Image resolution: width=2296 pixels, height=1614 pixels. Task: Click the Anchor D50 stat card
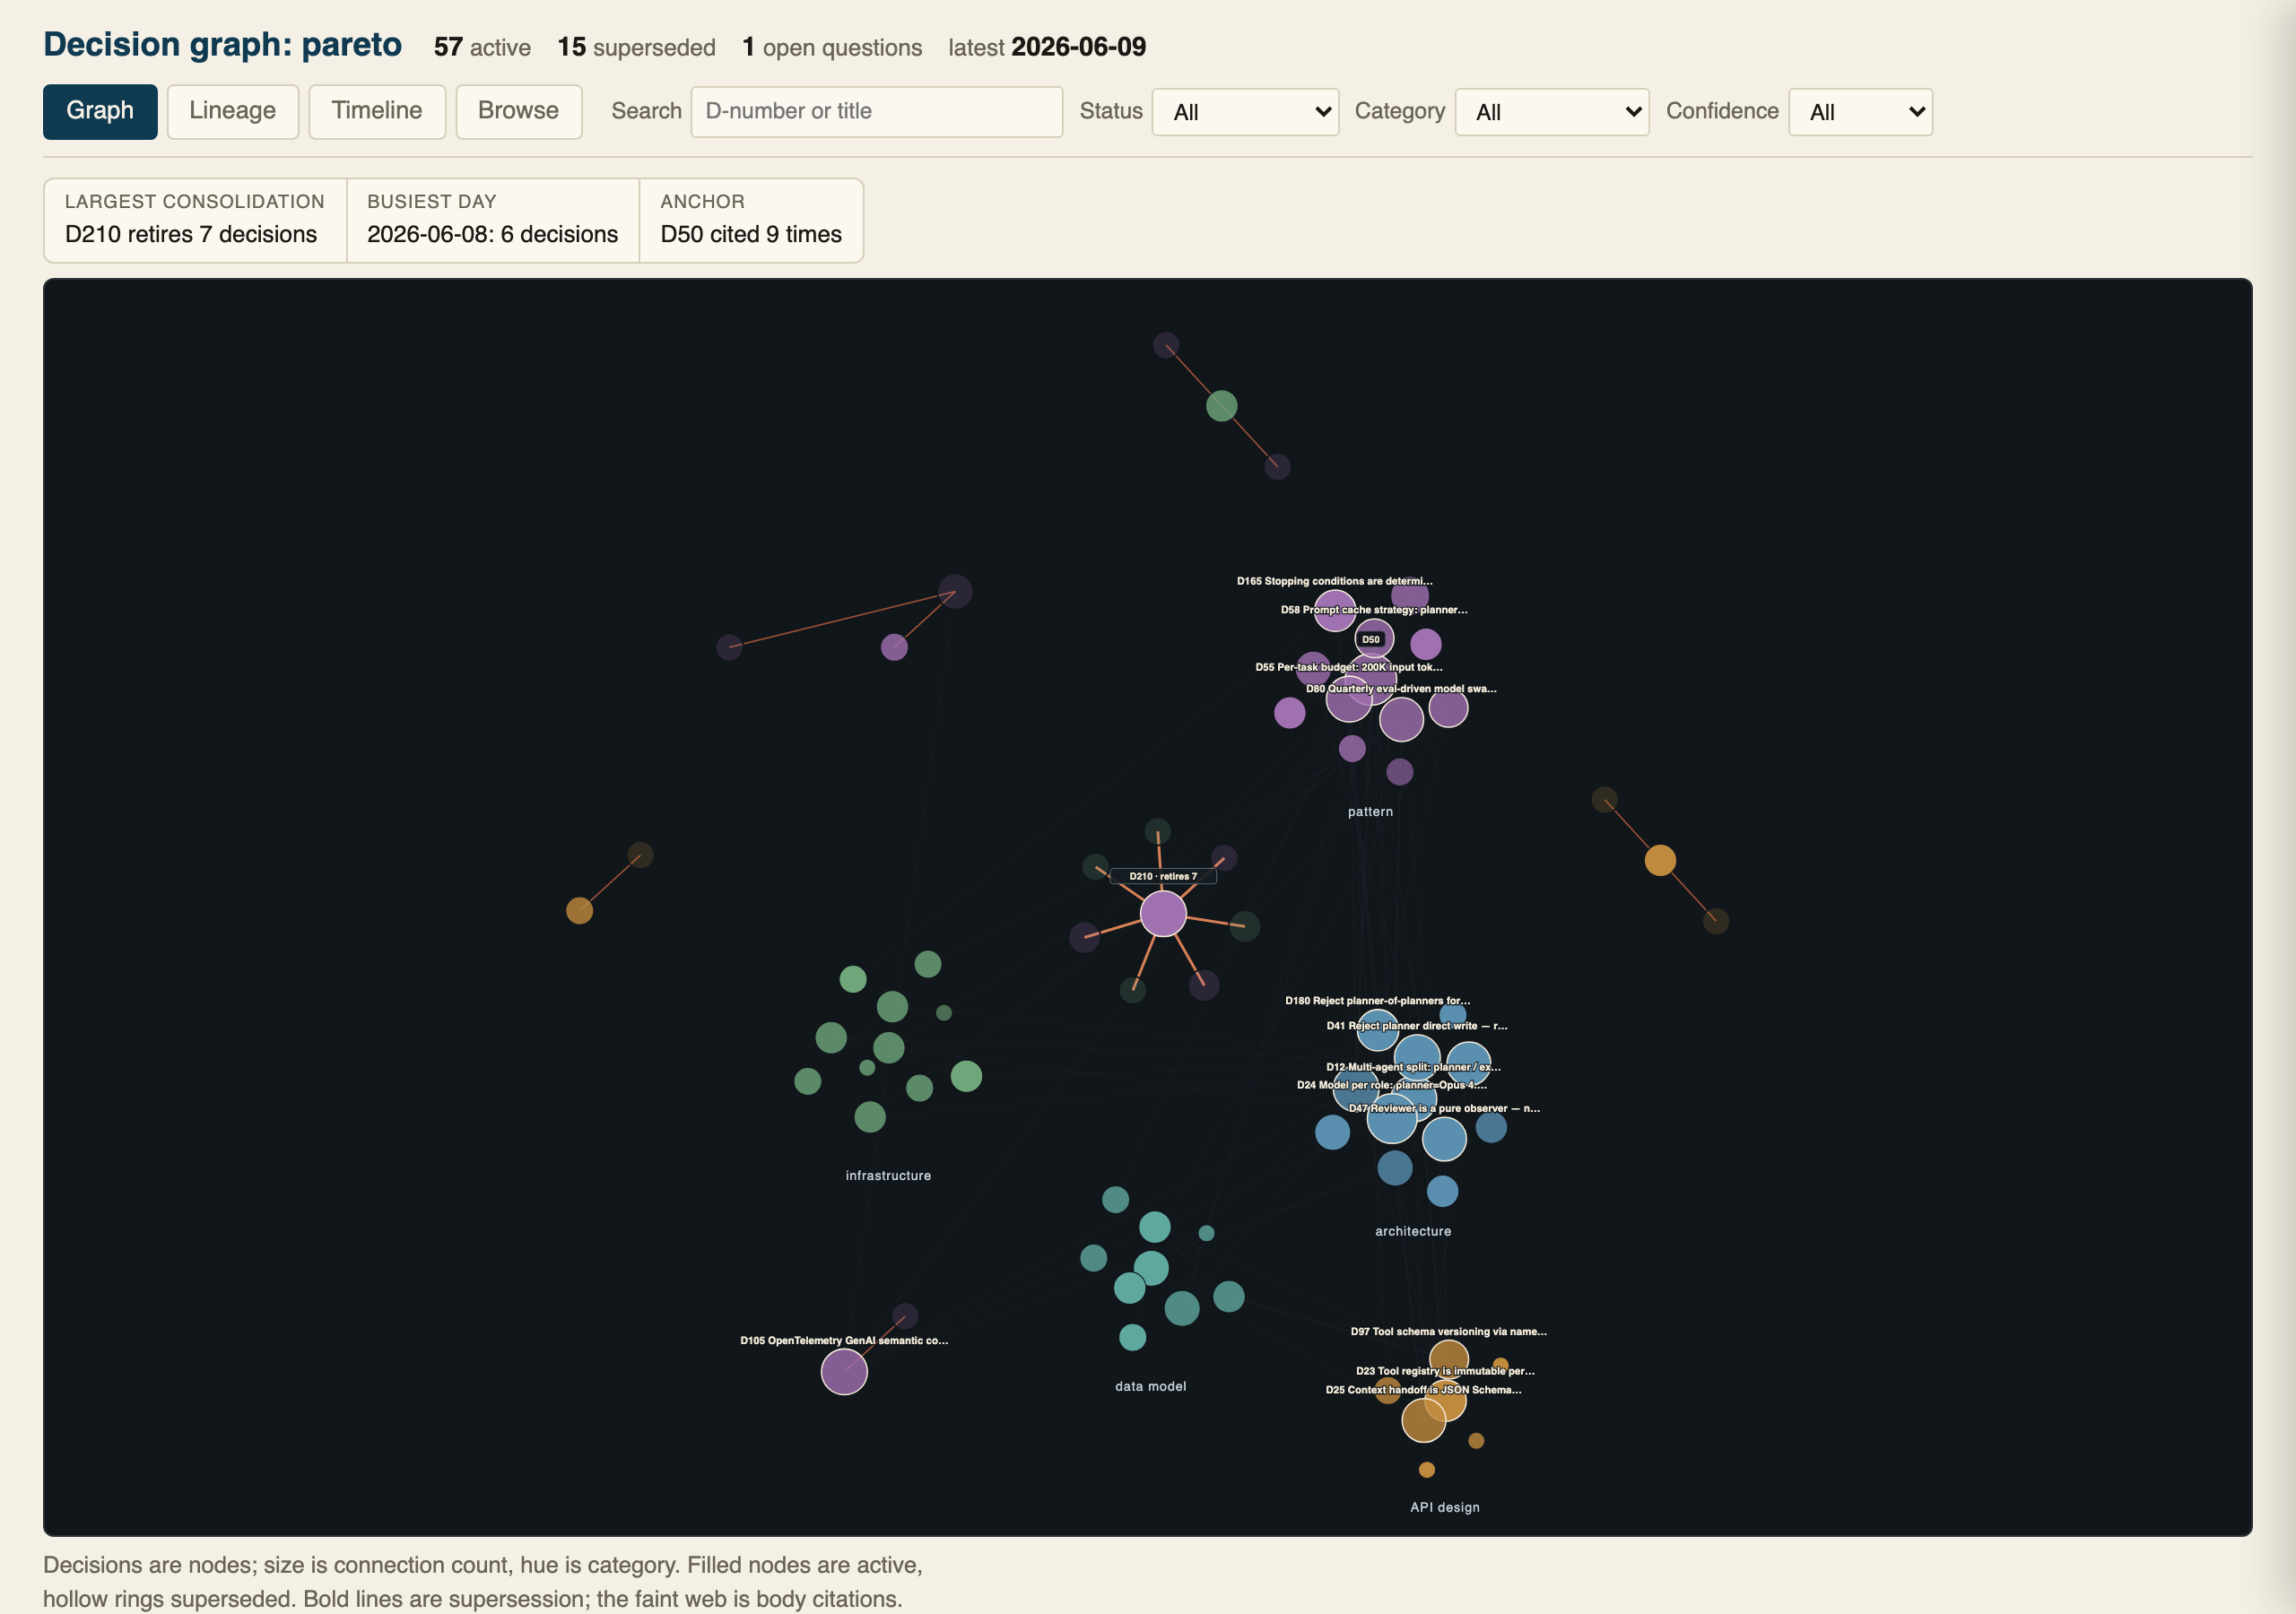point(751,220)
